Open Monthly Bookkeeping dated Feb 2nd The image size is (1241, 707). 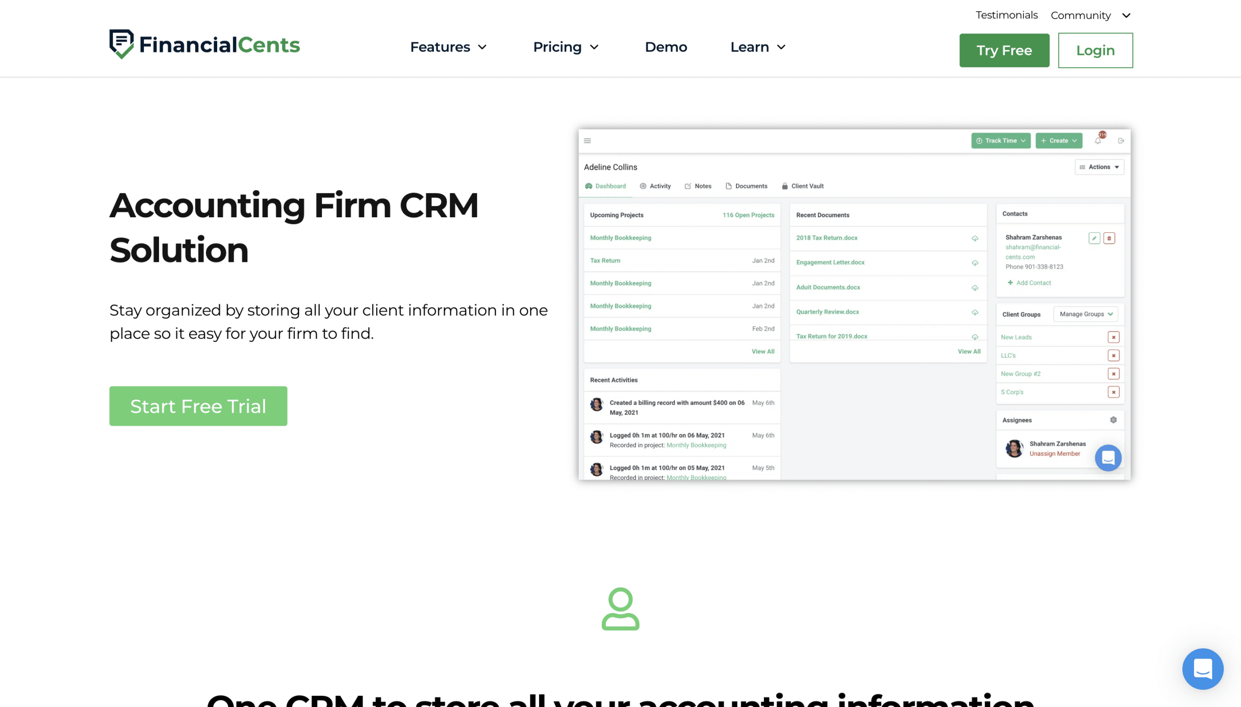tap(620, 329)
